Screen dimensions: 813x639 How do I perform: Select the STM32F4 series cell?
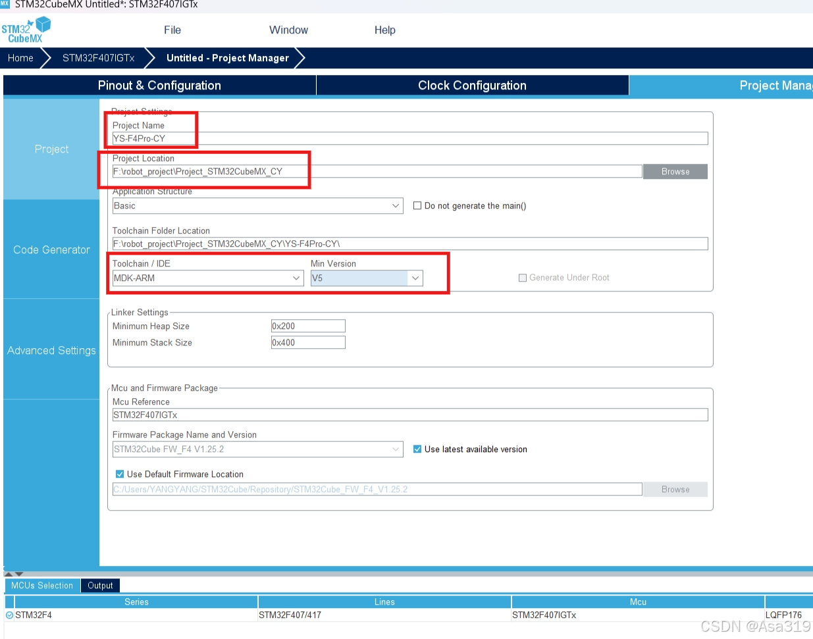(136, 615)
